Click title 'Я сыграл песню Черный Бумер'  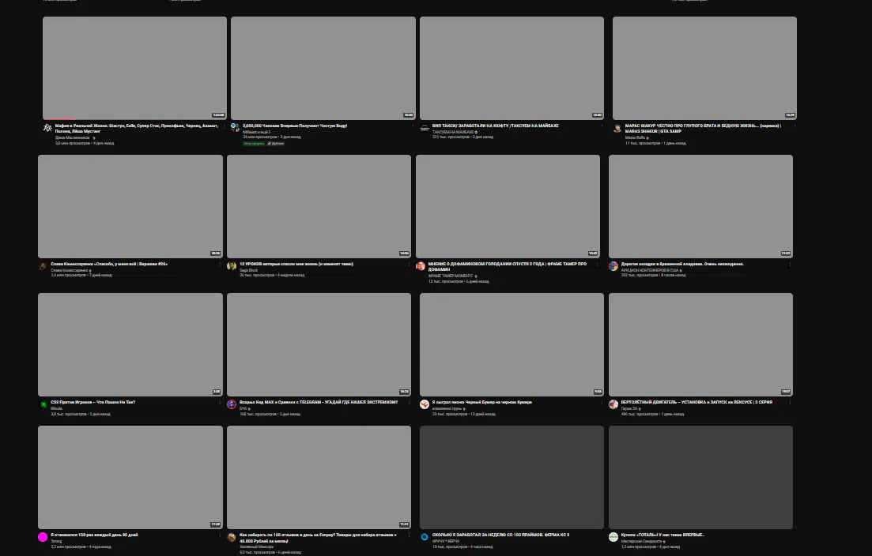[482, 402]
